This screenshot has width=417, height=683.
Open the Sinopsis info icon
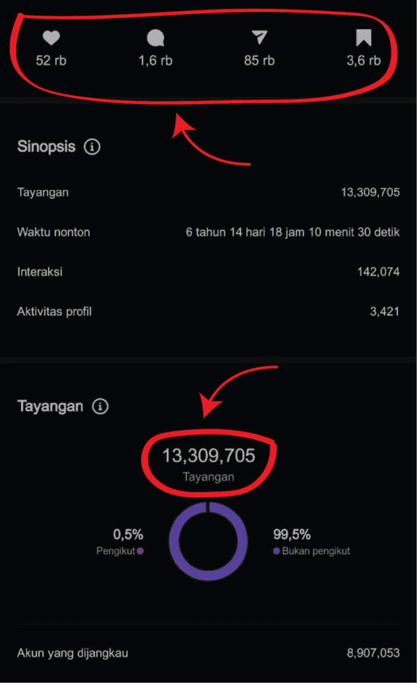click(92, 147)
